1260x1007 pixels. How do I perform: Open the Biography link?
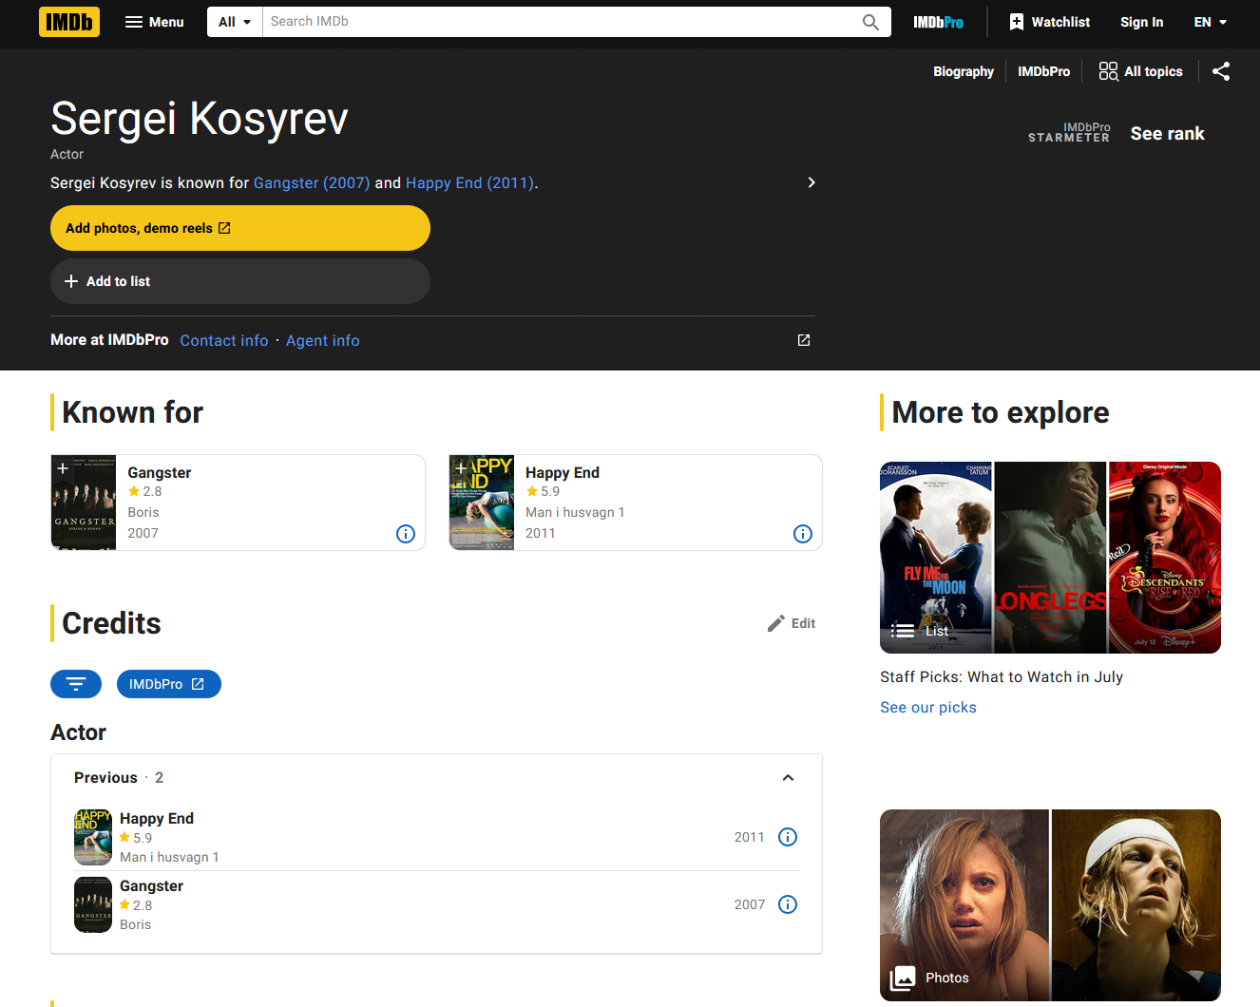tap(964, 71)
